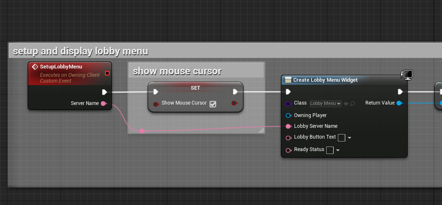Select the show mouse cursor comment title
This screenshot has width=442, height=205.
(x=177, y=71)
